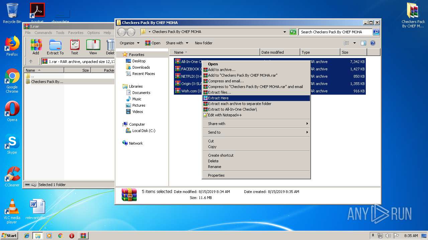Open Recycle Bin desktop icon

coord(12,13)
